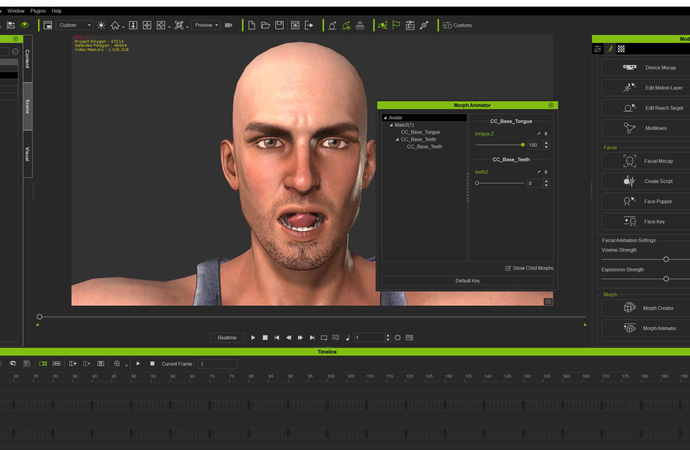Open the Plugins menu

[38, 11]
